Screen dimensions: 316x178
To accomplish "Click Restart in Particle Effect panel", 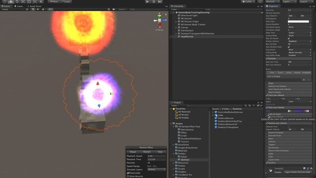I will point(147,152).
